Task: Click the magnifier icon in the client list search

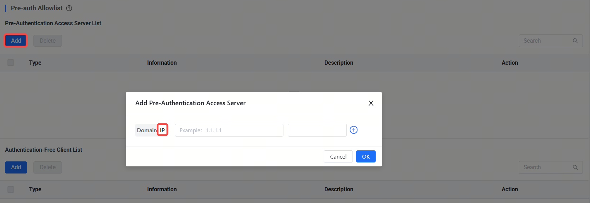Action: coord(575,167)
